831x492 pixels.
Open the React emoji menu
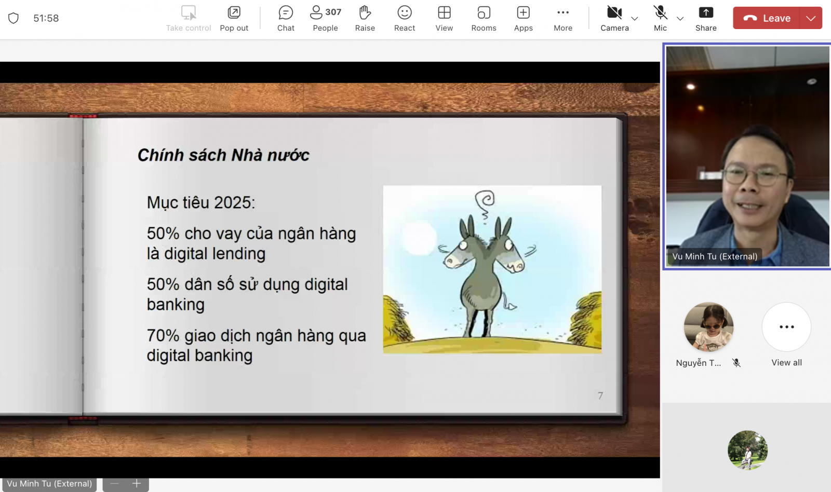(404, 19)
